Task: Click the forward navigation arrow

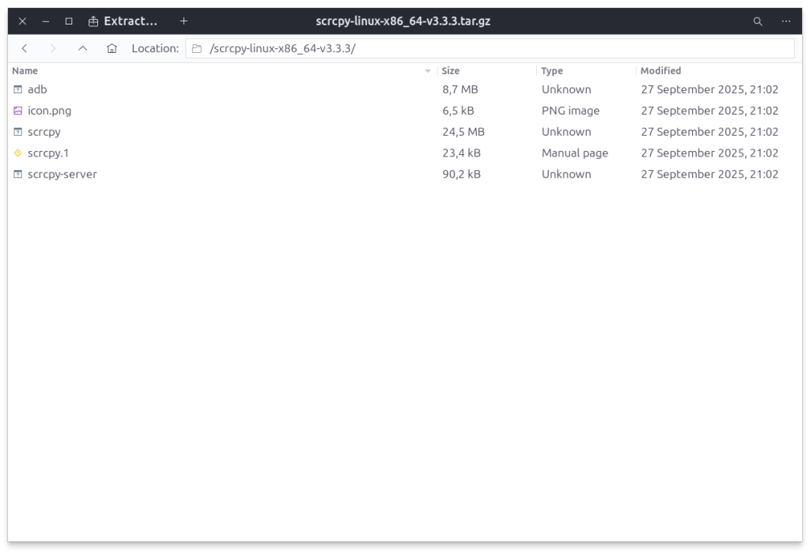Action: pyautogui.click(x=53, y=48)
